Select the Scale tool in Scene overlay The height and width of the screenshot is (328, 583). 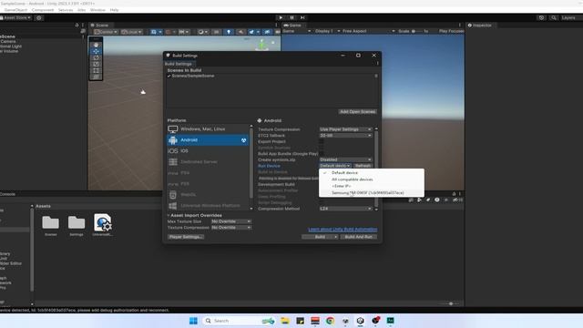[96, 64]
